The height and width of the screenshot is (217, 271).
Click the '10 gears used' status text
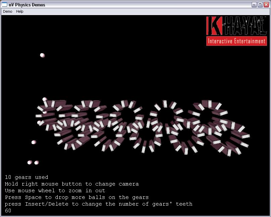tap(26, 177)
